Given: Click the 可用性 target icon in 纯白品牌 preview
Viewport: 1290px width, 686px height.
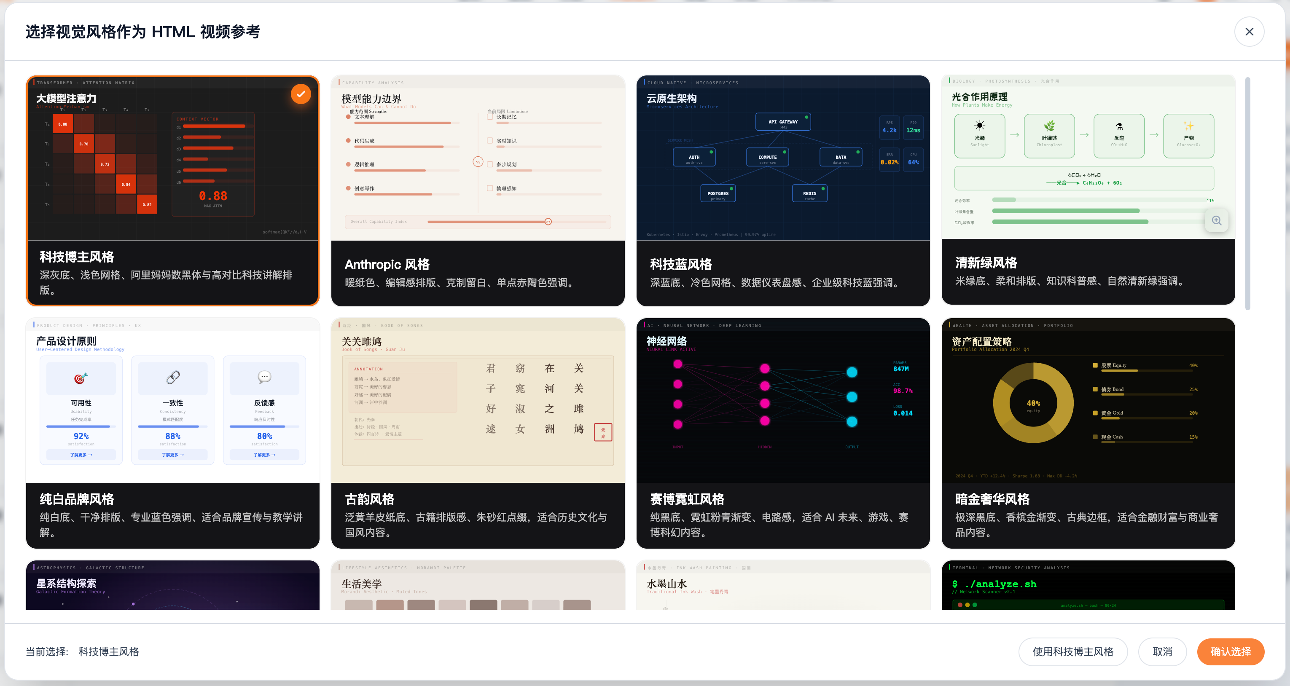Looking at the screenshot, I should pyautogui.click(x=81, y=378).
